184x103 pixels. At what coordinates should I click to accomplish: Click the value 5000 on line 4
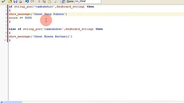click(28, 18)
